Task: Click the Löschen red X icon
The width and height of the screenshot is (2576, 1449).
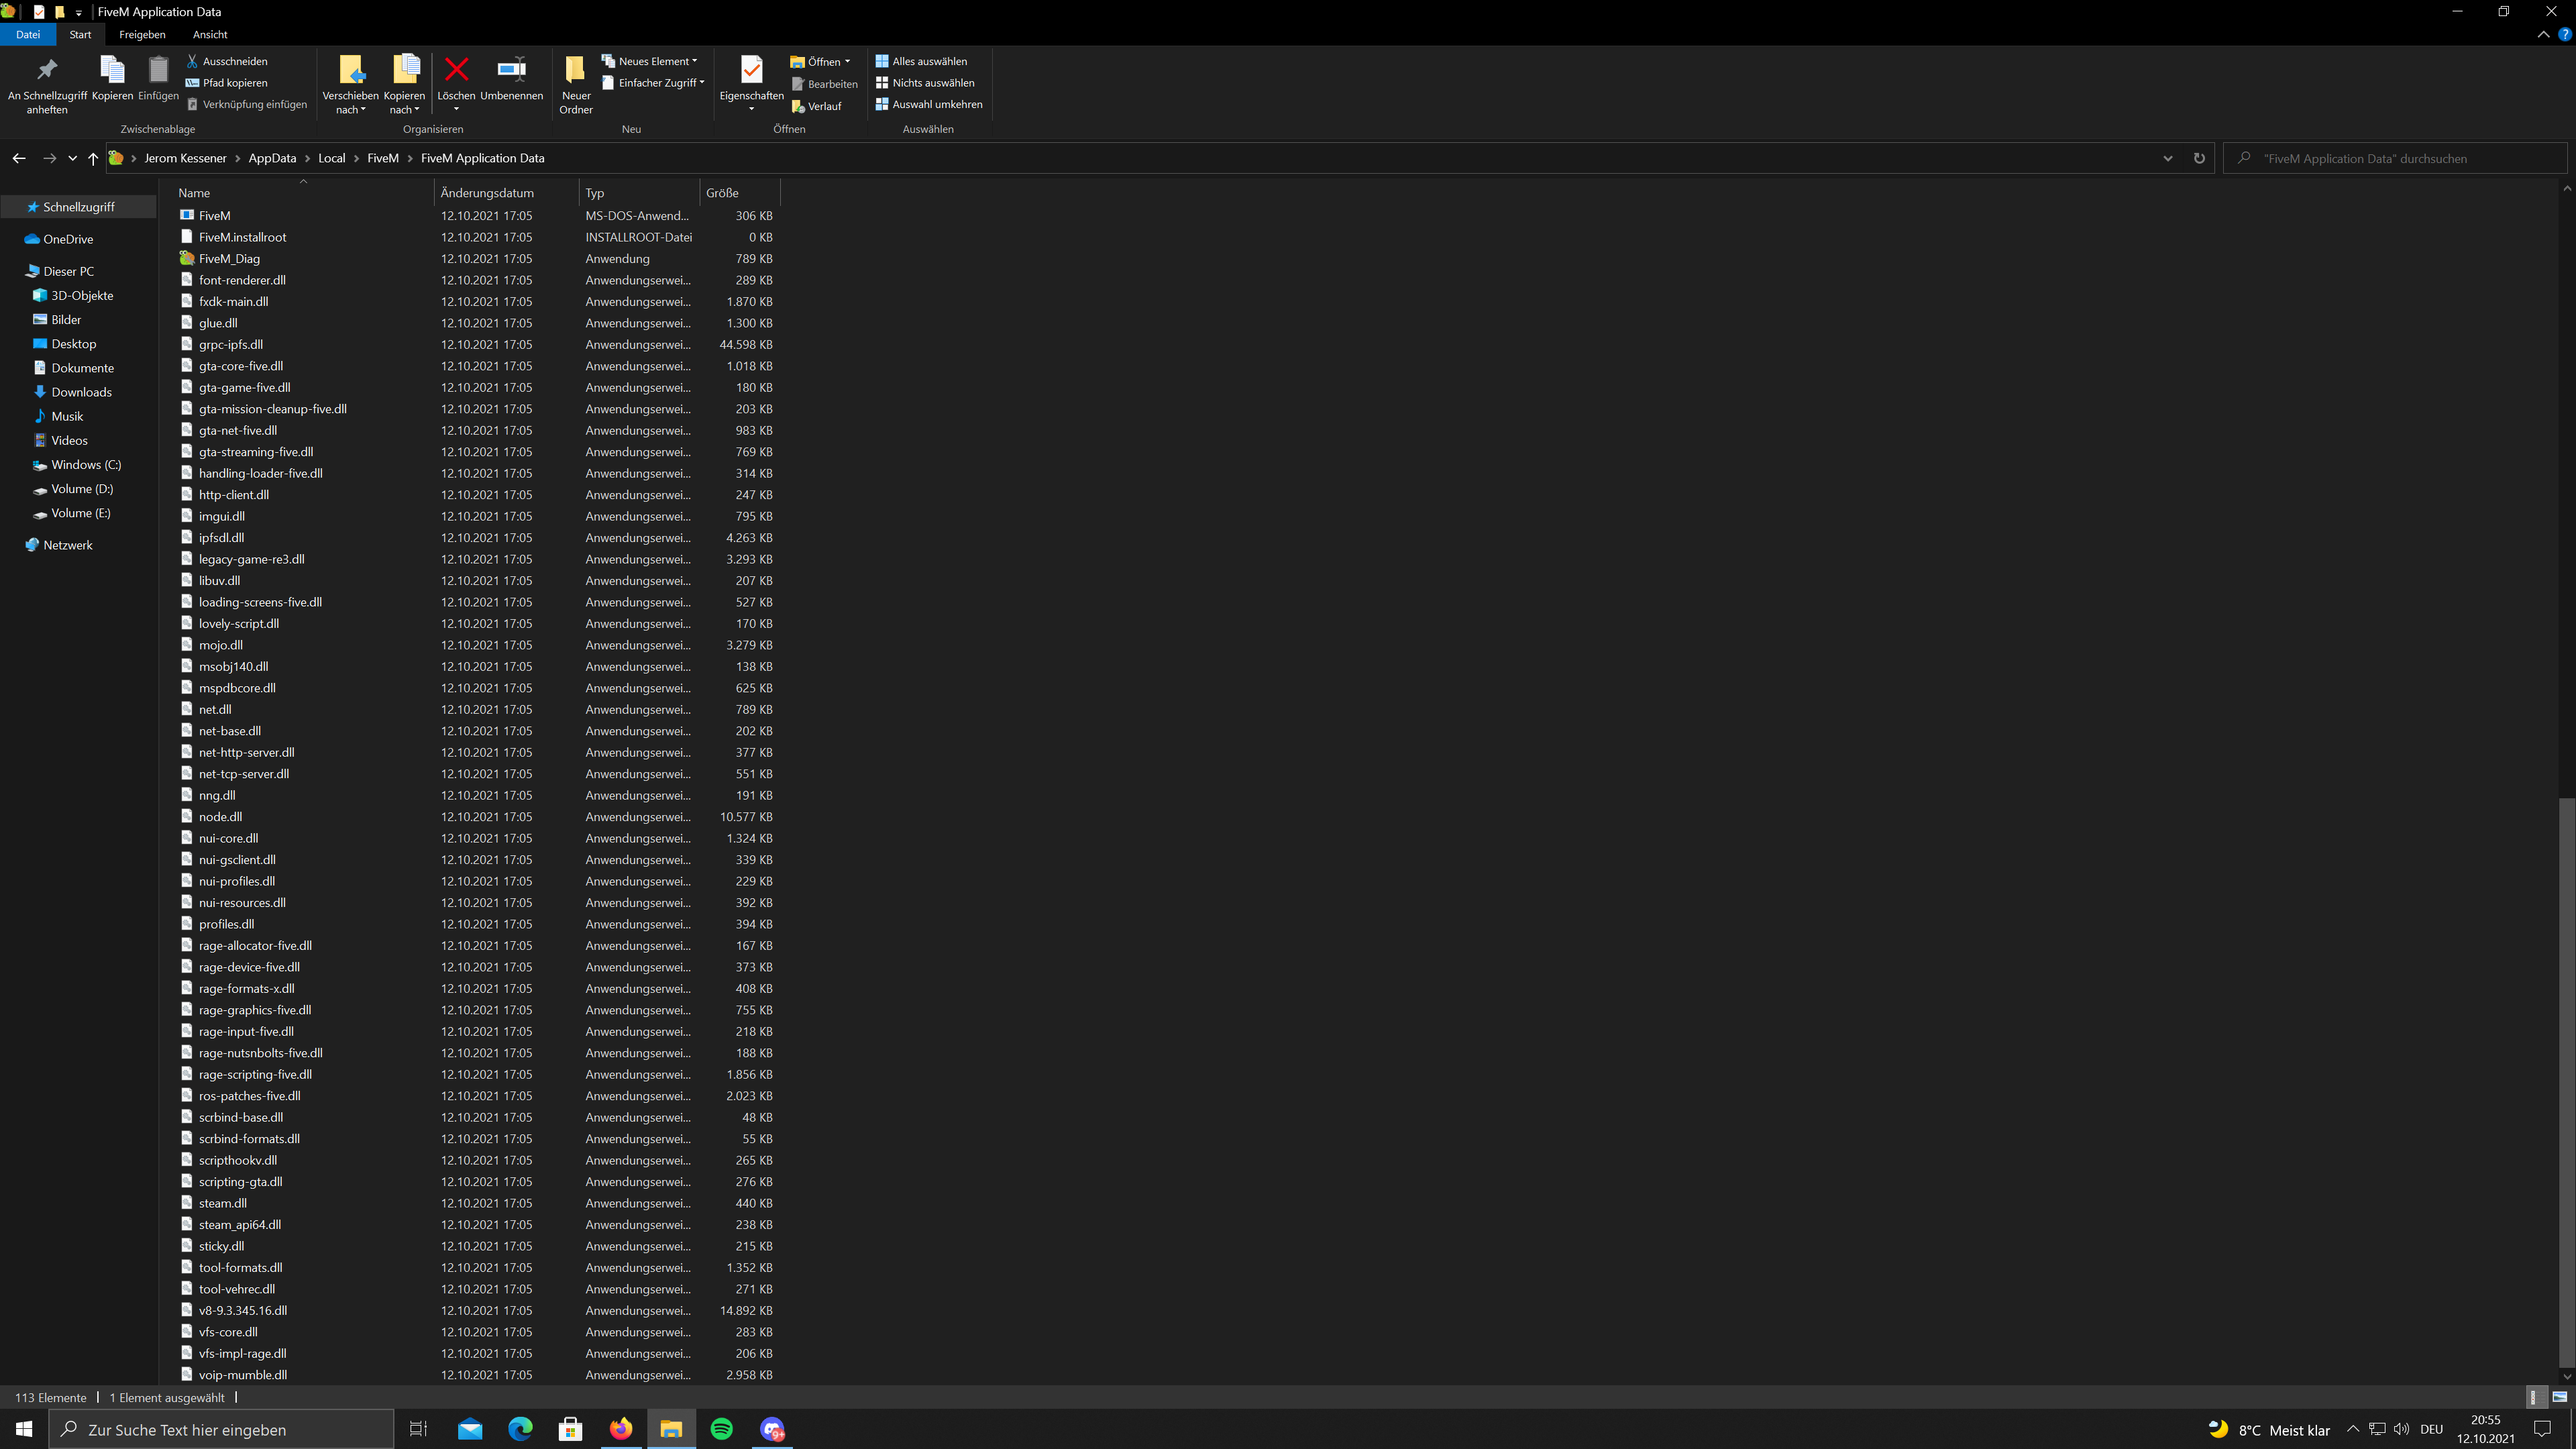Action: (456, 70)
